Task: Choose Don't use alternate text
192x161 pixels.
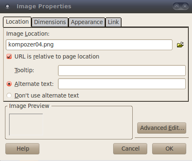Action: (9, 95)
